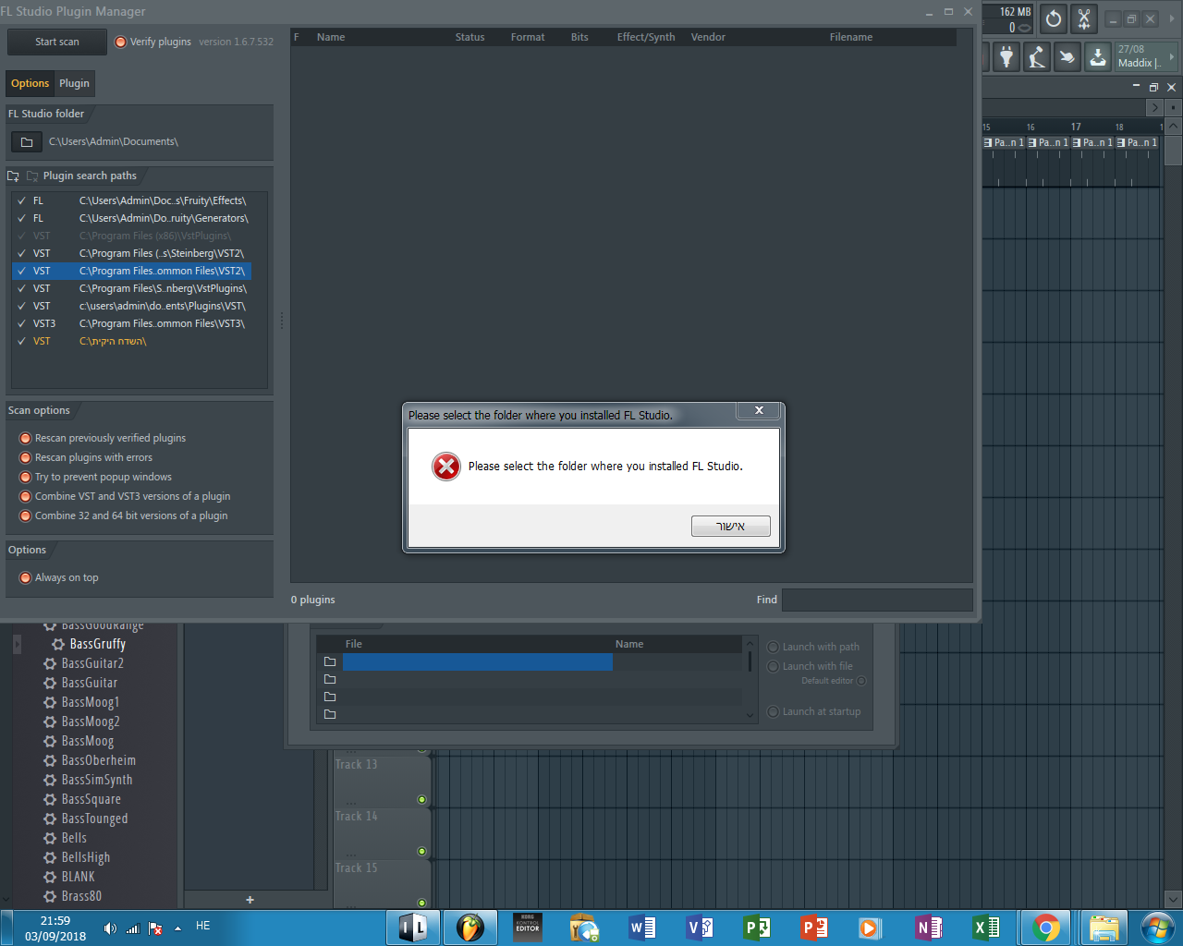Viewport: 1183px width, 946px height.
Task: Close the folder selection error dialog
Action: click(759, 410)
